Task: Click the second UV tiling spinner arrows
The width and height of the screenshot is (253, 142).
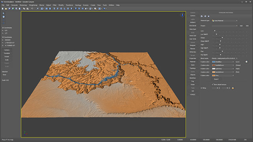Action: click(x=229, y=88)
